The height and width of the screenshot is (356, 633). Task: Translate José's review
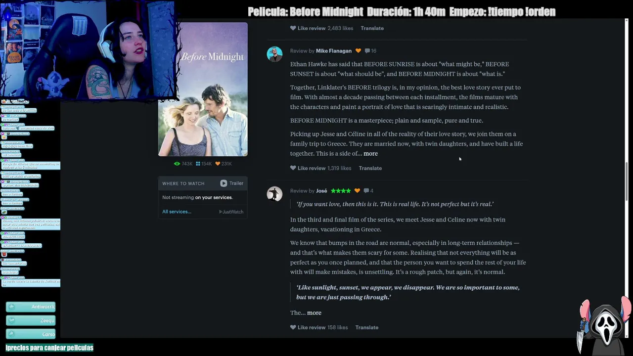366,327
